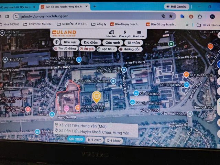Click the Điện Máy store marker
This screenshot has height=165, width=220.
(x=37, y=132)
